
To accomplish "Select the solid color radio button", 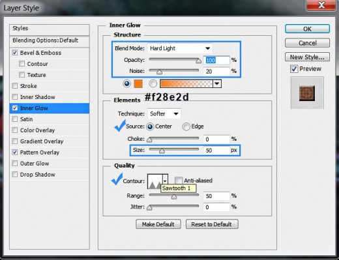I will tap(126, 83).
